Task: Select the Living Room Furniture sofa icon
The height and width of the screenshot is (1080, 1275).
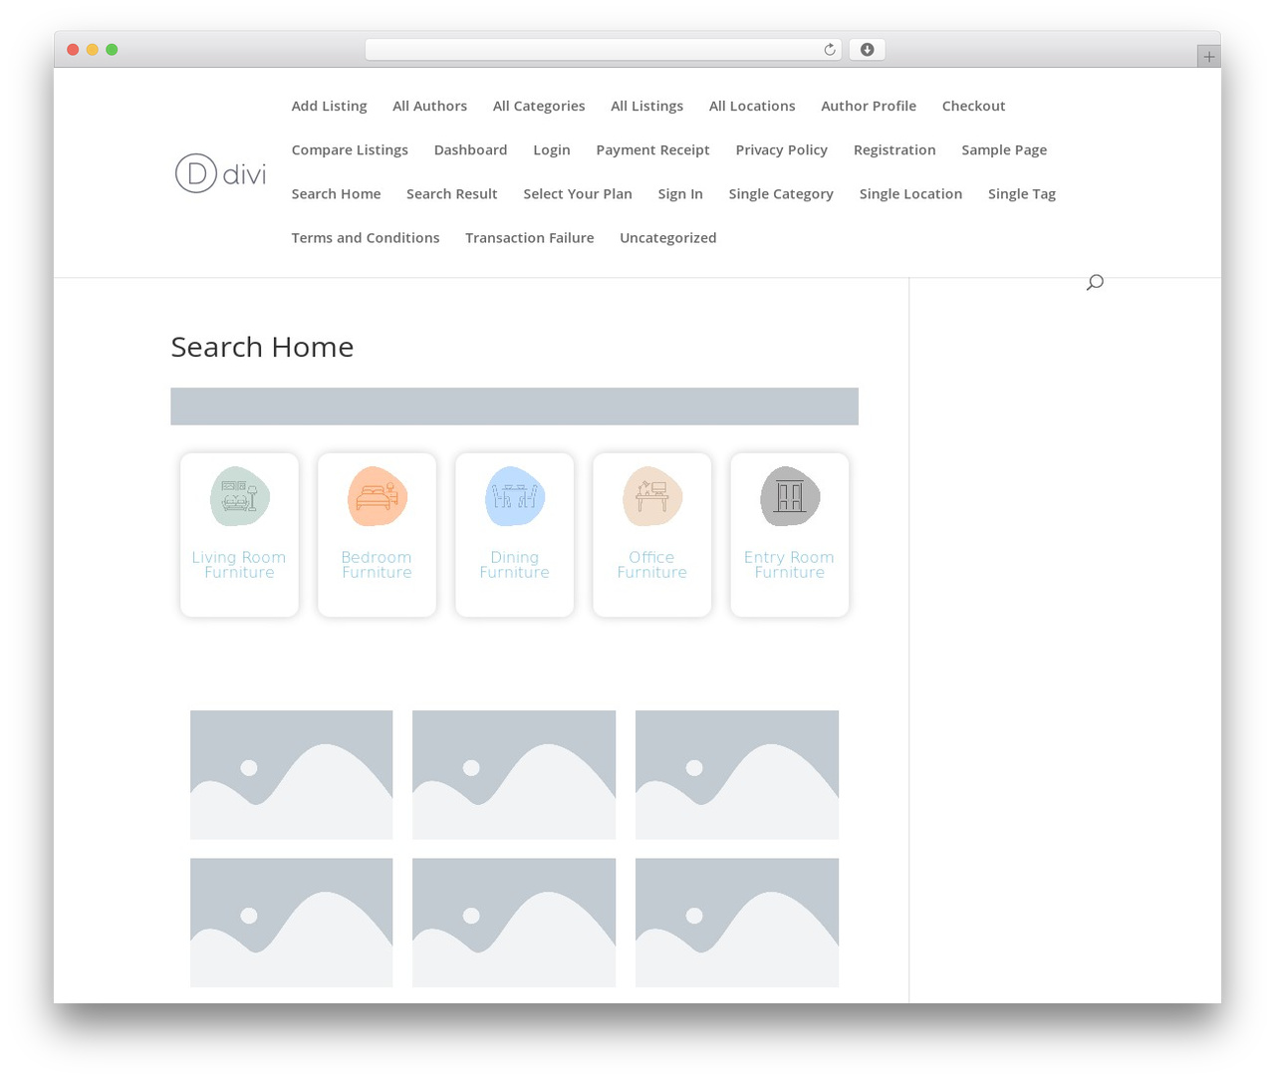Action: 239,496
